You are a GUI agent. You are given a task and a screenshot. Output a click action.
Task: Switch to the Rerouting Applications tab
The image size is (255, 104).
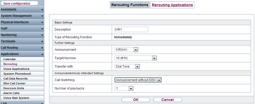point(172,5)
